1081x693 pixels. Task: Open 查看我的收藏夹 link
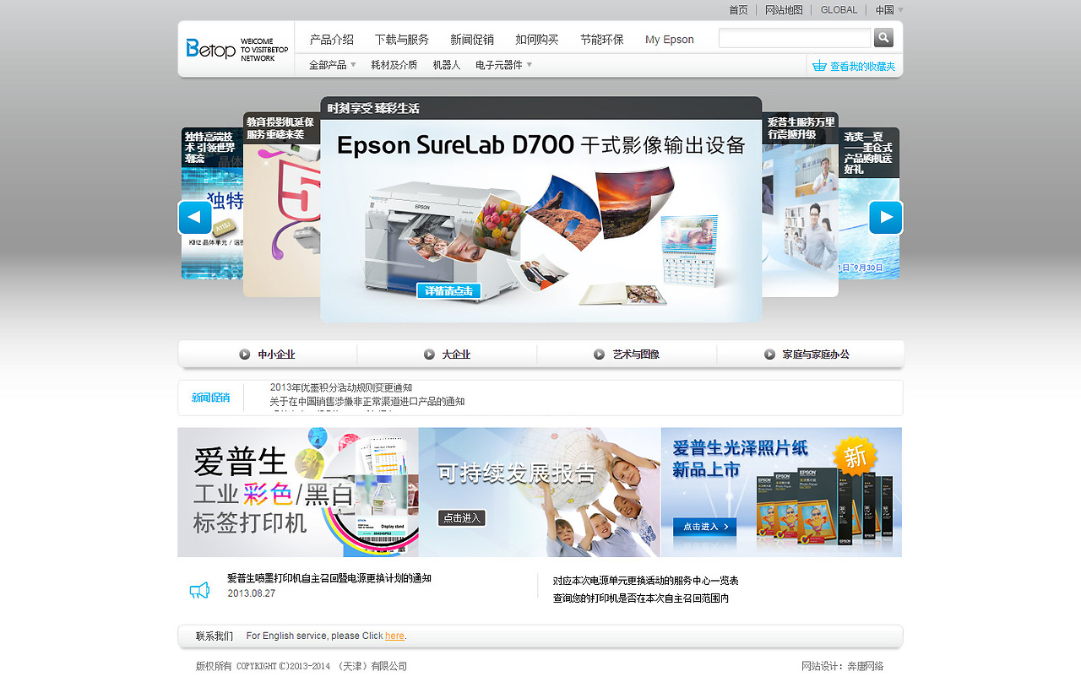click(862, 66)
